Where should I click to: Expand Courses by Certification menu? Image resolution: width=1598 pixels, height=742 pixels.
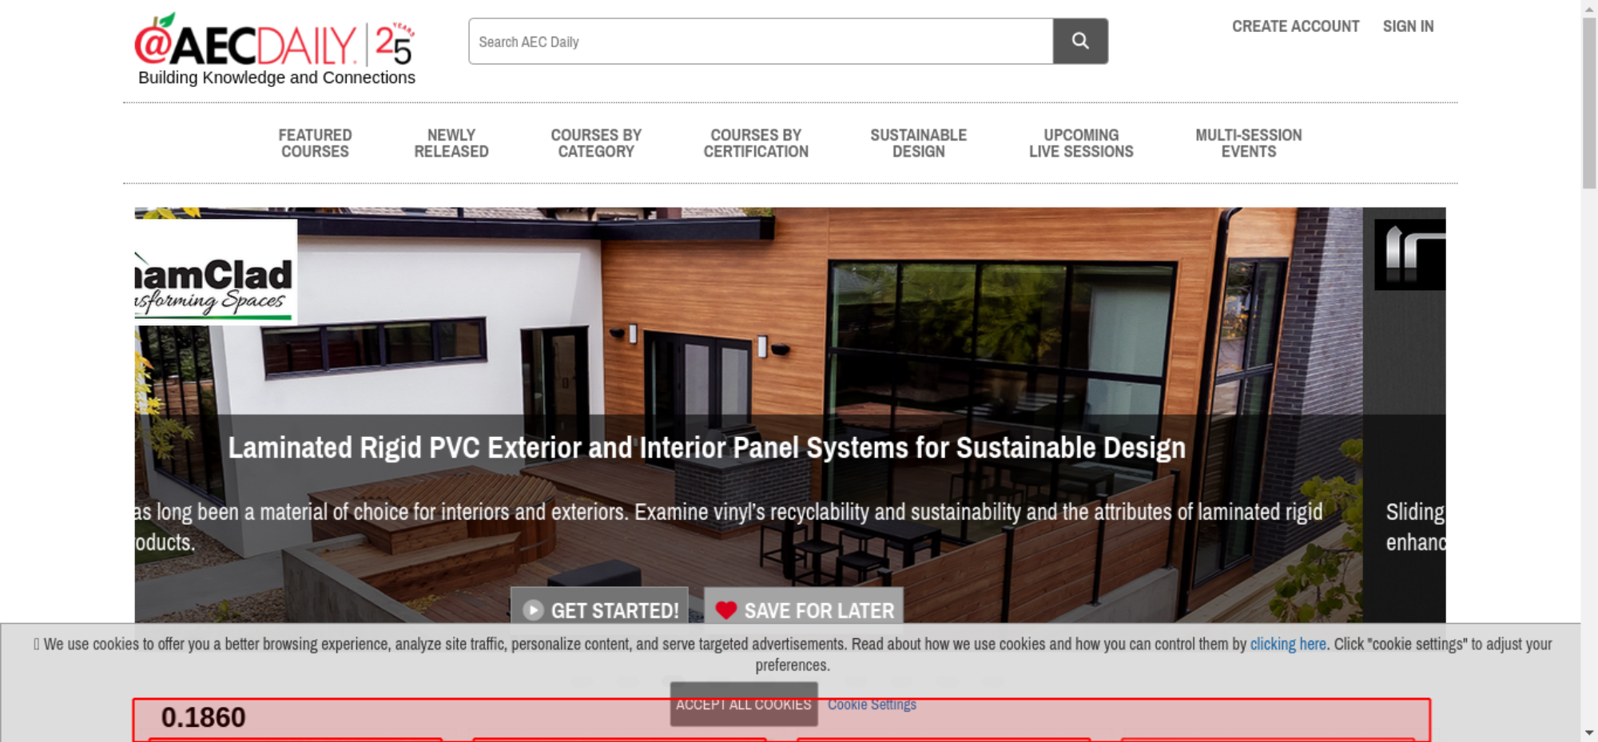pos(756,143)
